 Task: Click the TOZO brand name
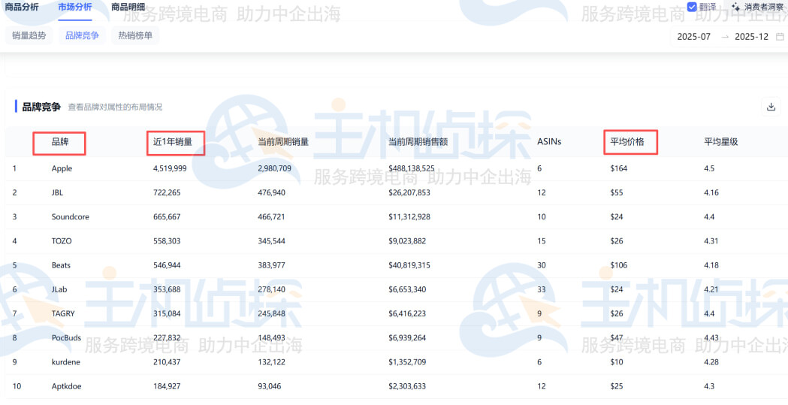click(62, 241)
